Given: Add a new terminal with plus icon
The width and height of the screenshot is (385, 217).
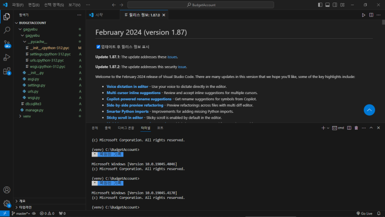Looking at the screenshot, I should 323,128.
